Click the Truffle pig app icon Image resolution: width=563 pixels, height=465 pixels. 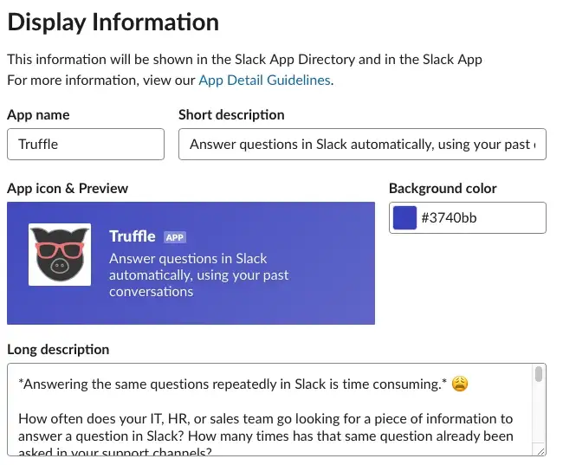click(60, 255)
